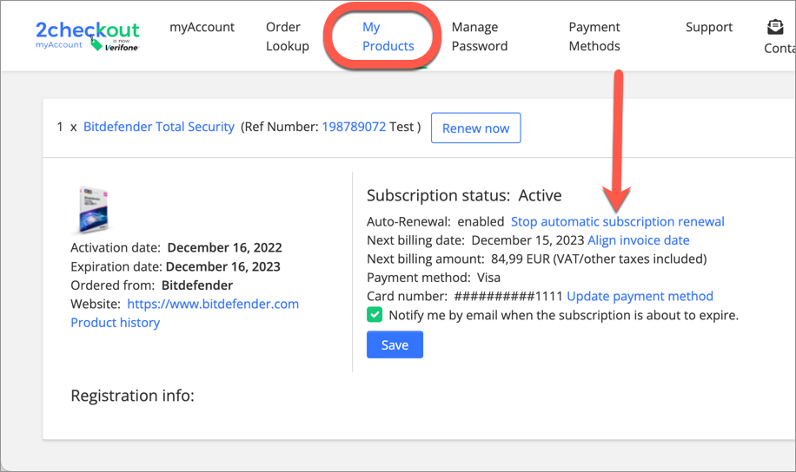Click the Bitdefender Total Security box image

pyautogui.click(x=93, y=209)
